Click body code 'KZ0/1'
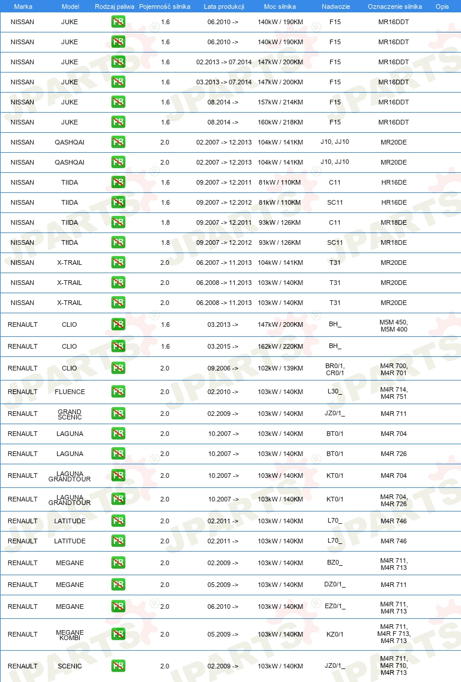The height and width of the screenshot is (682, 461). [335, 634]
